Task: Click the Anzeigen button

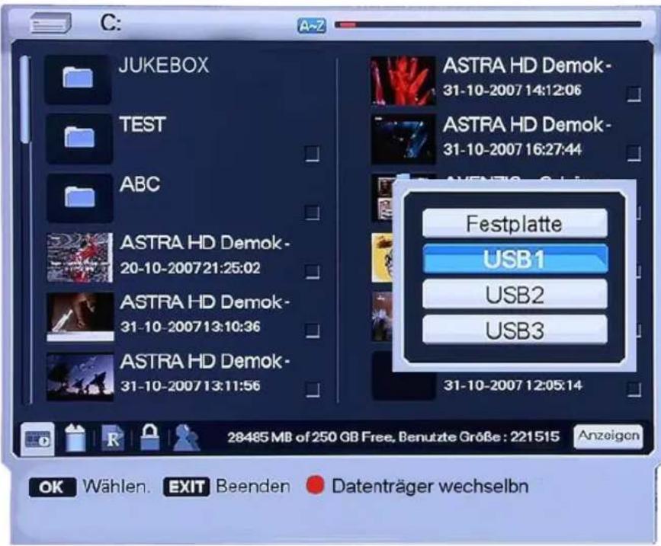Action: tap(608, 436)
